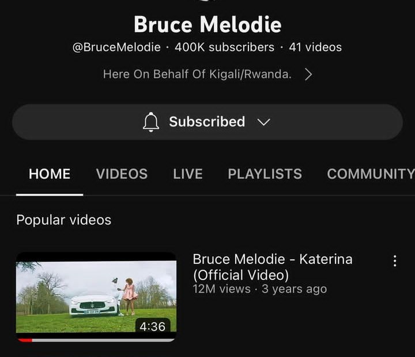415x357 pixels.
Task: Click the Bruce Melodie channel name heading
Action: [x=207, y=24]
